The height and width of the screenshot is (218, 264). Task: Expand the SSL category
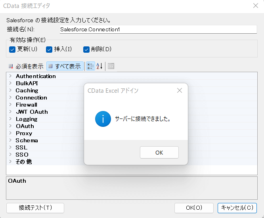(x=10, y=147)
